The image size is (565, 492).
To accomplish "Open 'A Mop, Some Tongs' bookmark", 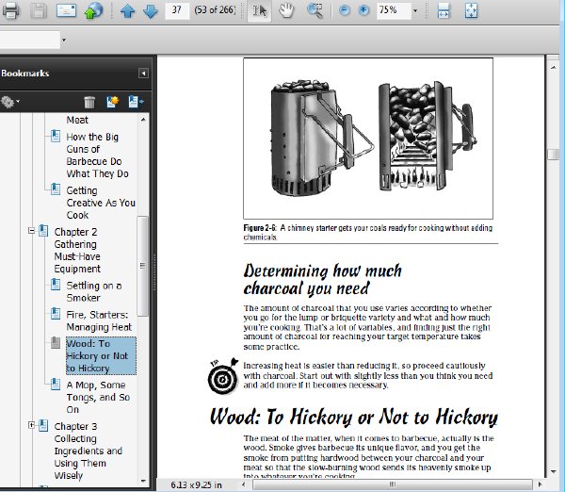I will pos(98,397).
